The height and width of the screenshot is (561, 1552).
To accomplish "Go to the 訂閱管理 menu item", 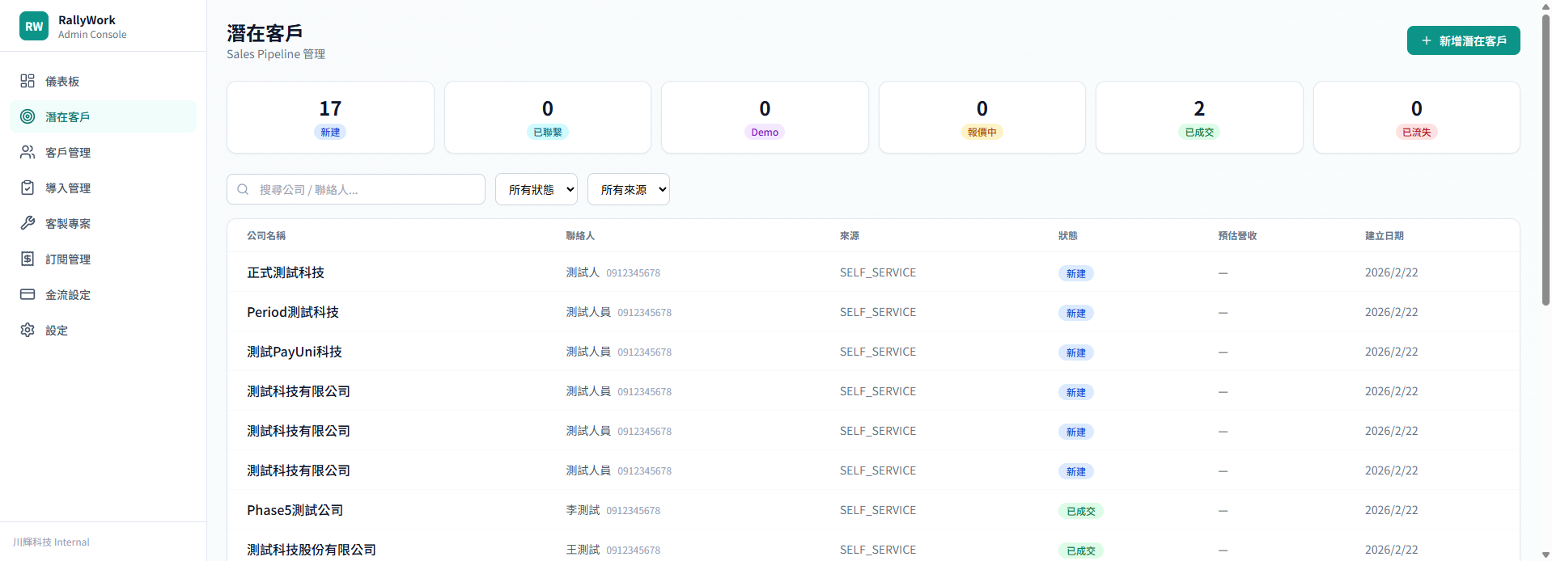I will coord(68,259).
